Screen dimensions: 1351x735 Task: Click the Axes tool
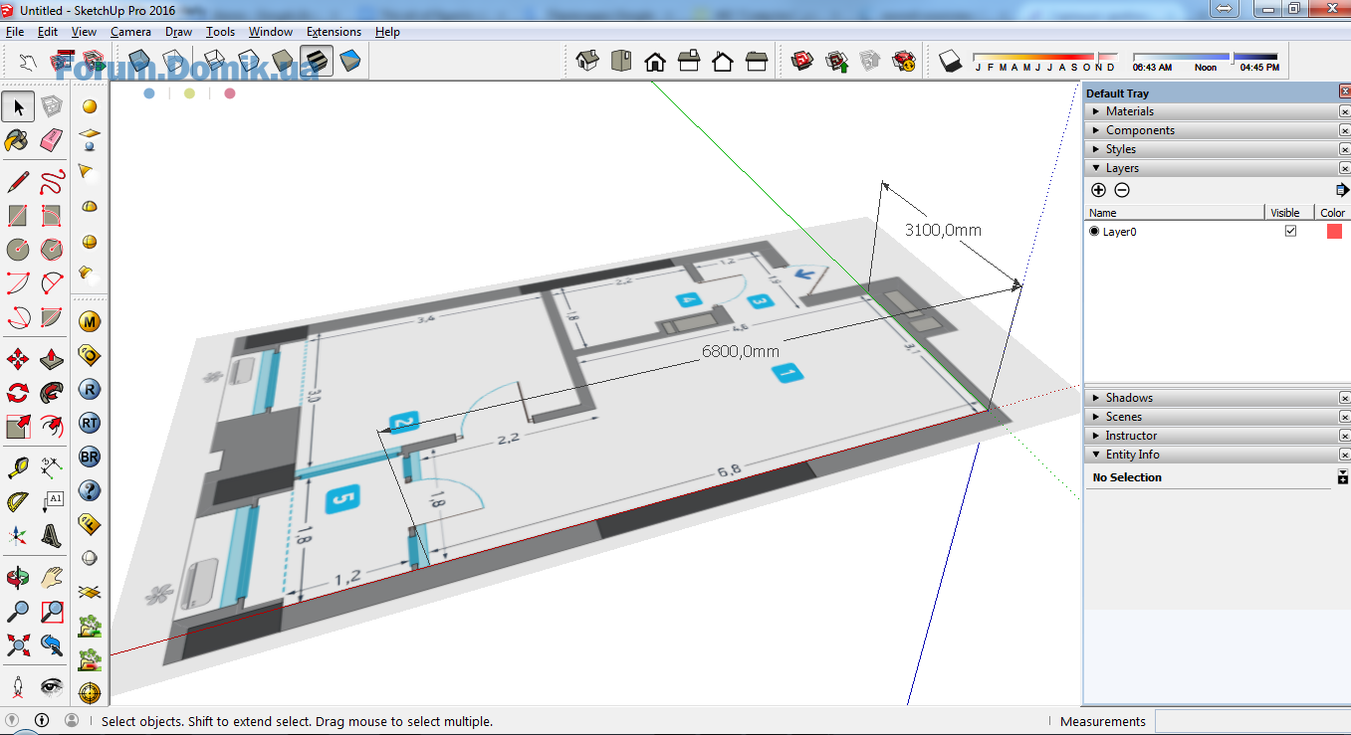pos(18,535)
